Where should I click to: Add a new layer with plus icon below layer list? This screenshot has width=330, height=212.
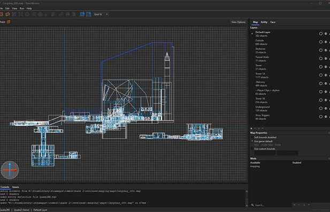pos(251,128)
